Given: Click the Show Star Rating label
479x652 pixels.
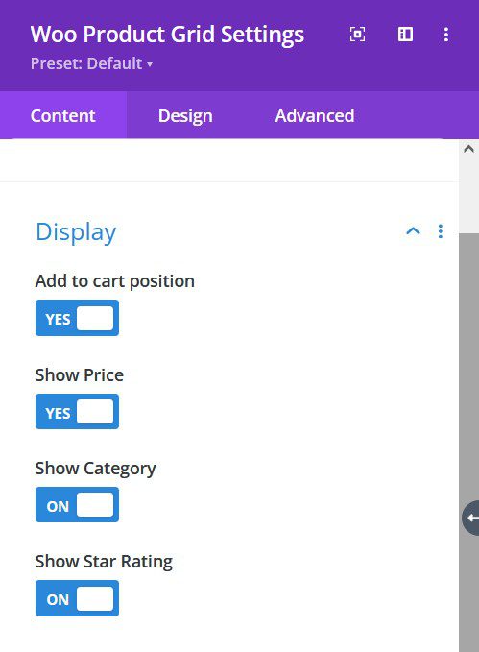Looking at the screenshot, I should [104, 562].
